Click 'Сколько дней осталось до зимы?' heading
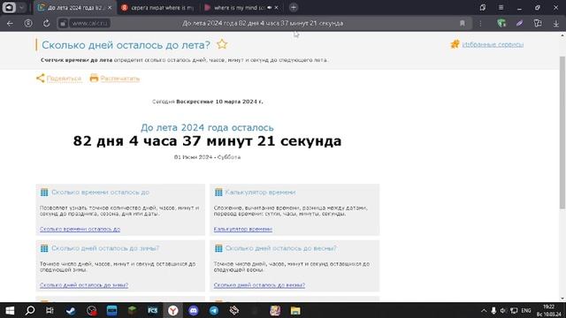Screen dimensions: 566x318 click(105, 248)
